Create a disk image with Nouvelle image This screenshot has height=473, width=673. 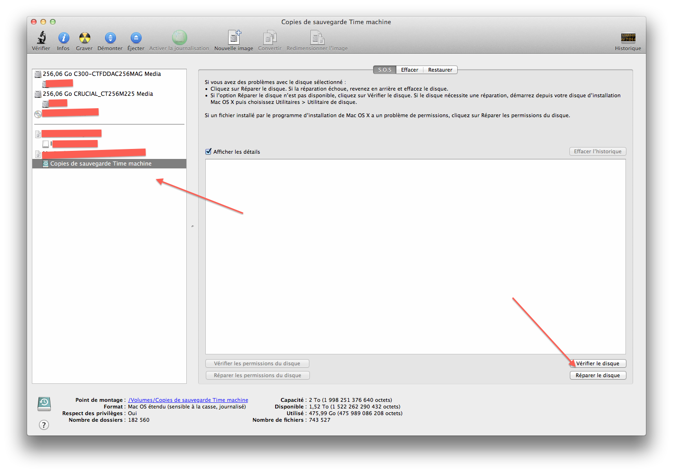click(x=234, y=38)
